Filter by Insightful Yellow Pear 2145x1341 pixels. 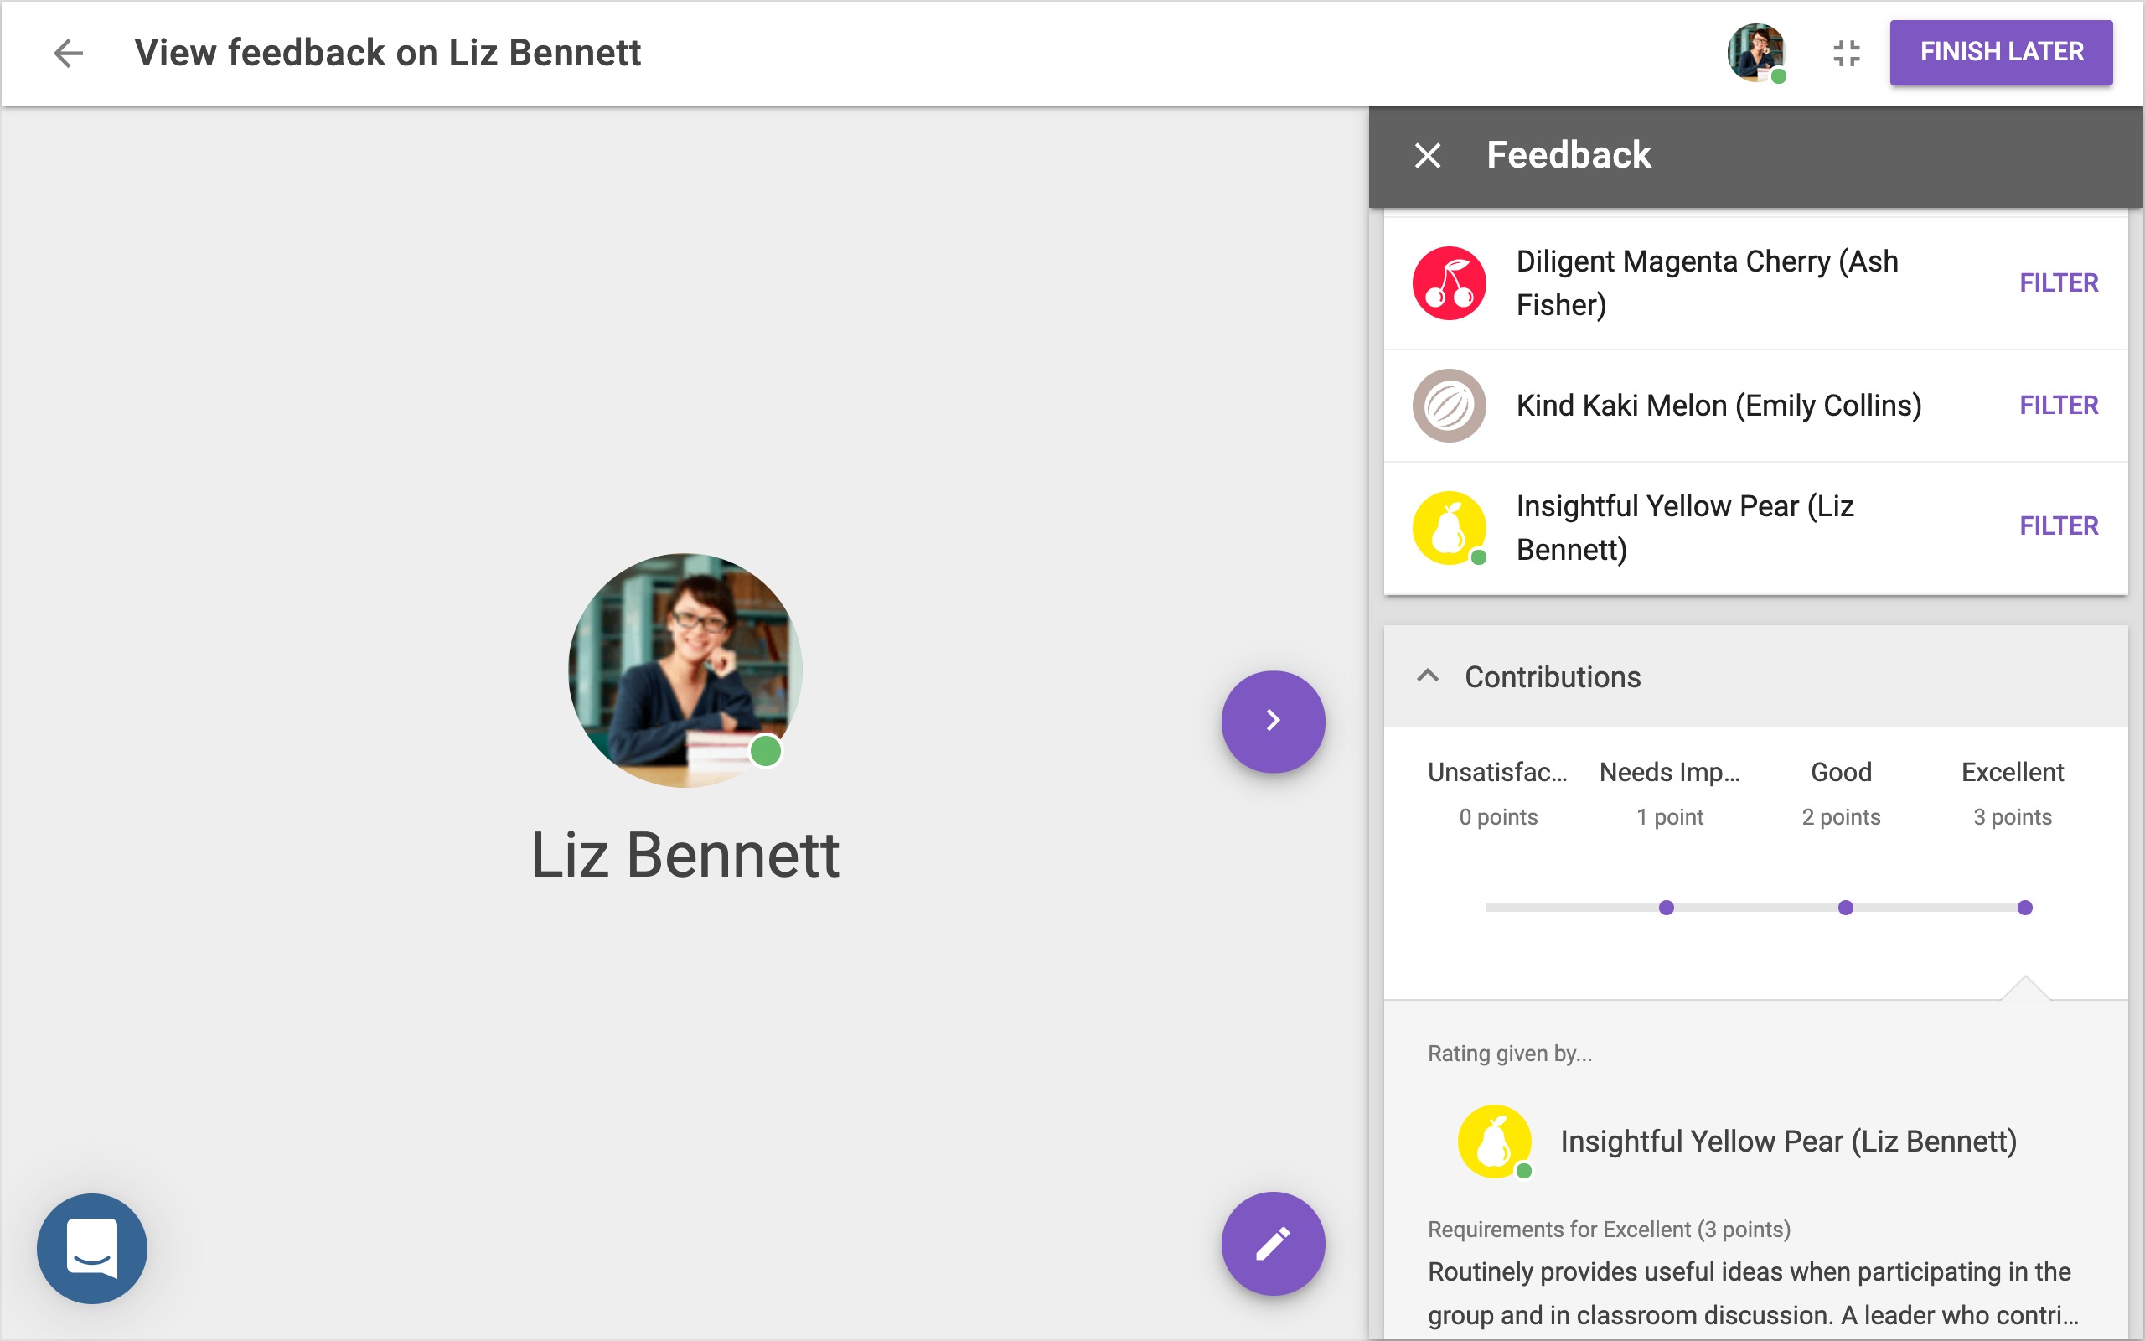pos(2058,526)
